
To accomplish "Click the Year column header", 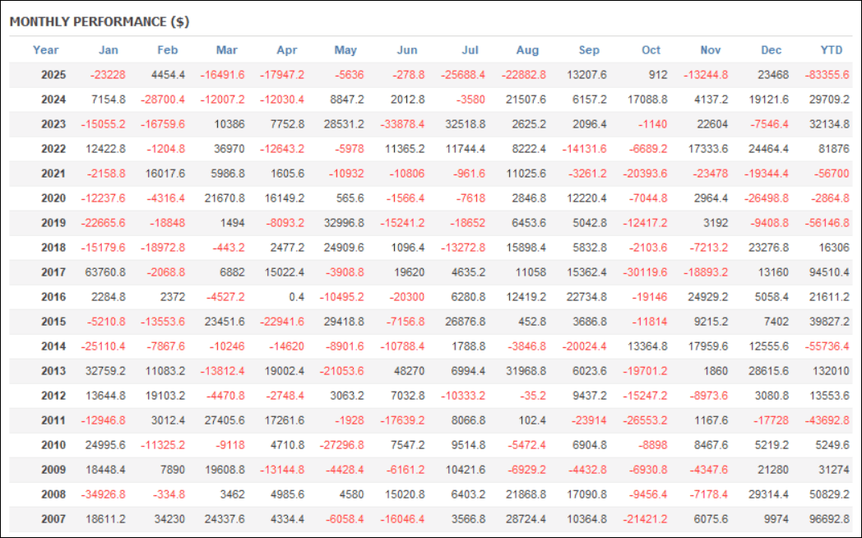I will pyautogui.click(x=46, y=50).
